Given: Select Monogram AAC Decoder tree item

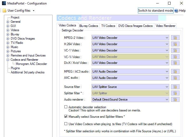Looking at the screenshot, I should pyautogui.click(x=31, y=64).
